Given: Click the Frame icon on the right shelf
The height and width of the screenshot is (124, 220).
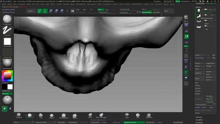Looking at the screenshot, I should (186, 56).
